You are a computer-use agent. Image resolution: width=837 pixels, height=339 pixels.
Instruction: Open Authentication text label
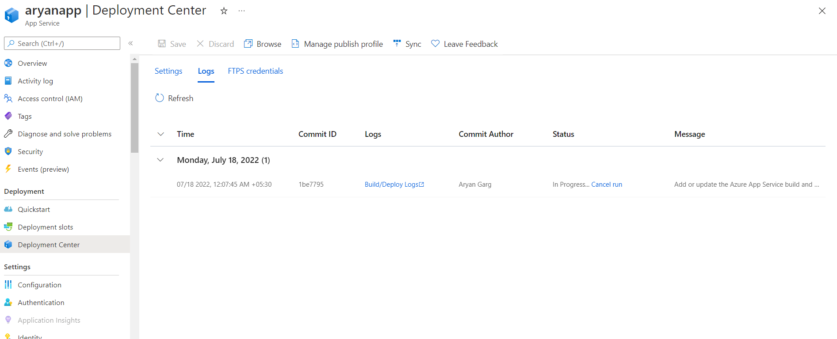coord(41,302)
